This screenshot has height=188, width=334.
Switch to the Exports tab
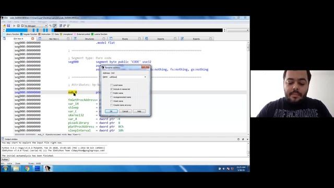click(x=196, y=39)
